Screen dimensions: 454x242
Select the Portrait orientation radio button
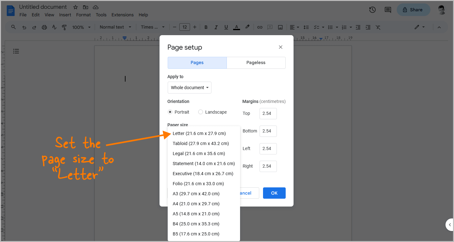[170, 112]
